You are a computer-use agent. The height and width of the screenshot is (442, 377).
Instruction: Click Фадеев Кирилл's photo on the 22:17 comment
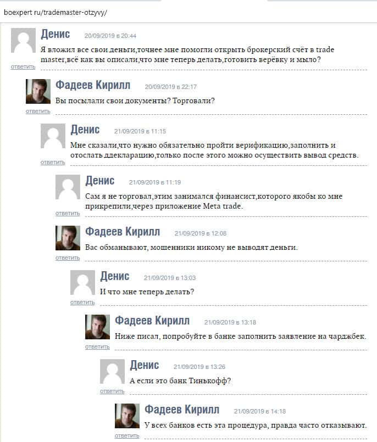click(x=38, y=91)
